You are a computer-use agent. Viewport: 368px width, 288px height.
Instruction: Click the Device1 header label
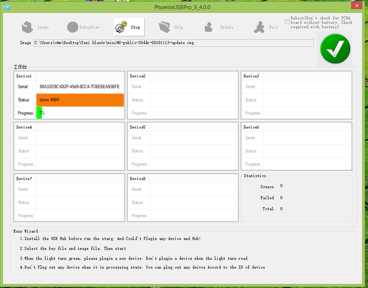coord(24,76)
